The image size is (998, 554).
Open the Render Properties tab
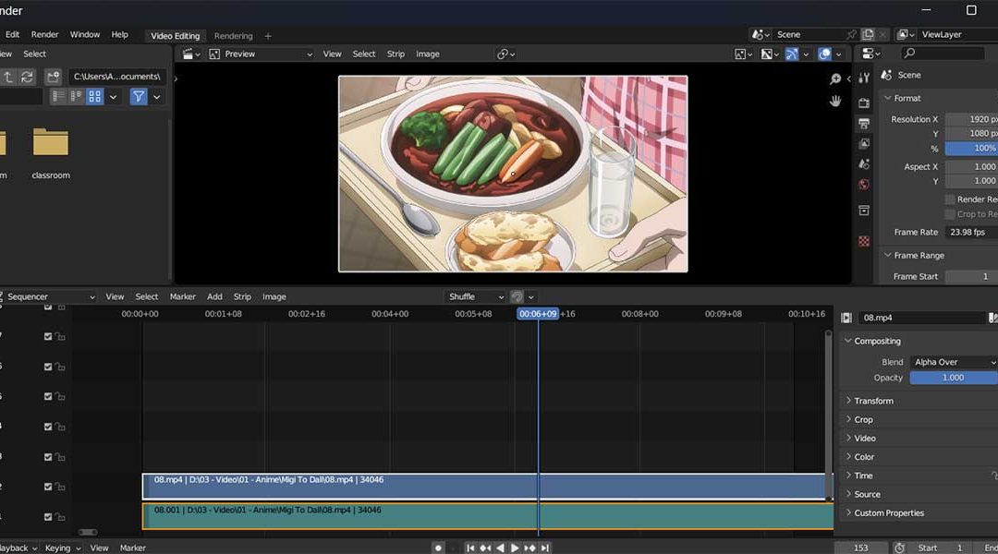pos(863,102)
